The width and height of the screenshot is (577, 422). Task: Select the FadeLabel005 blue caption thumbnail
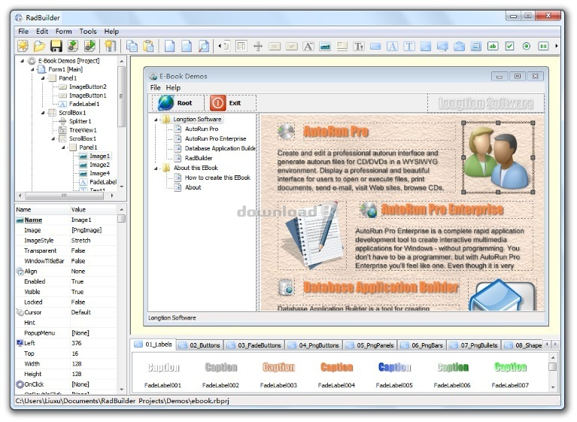click(394, 373)
